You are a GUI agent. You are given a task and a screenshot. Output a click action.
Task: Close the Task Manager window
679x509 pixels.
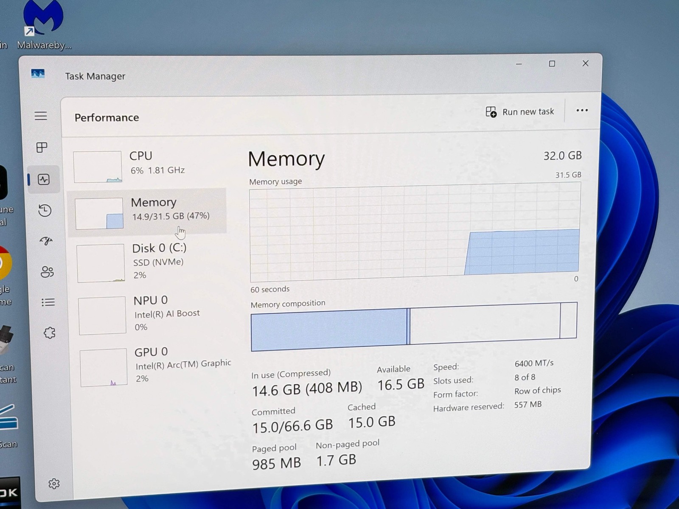coord(585,63)
